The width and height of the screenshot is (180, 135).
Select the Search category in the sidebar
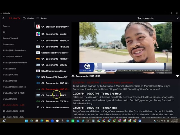coord(6,26)
